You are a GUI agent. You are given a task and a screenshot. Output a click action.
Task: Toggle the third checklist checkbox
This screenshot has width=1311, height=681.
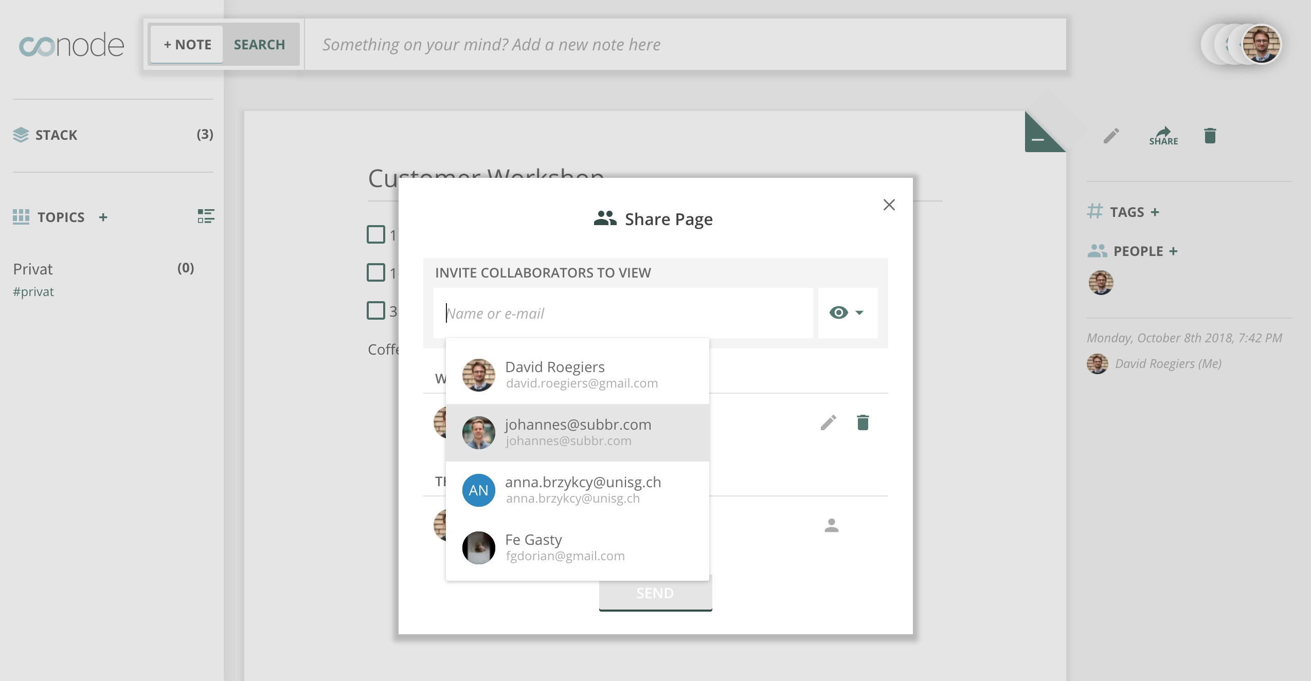tap(376, 310)
